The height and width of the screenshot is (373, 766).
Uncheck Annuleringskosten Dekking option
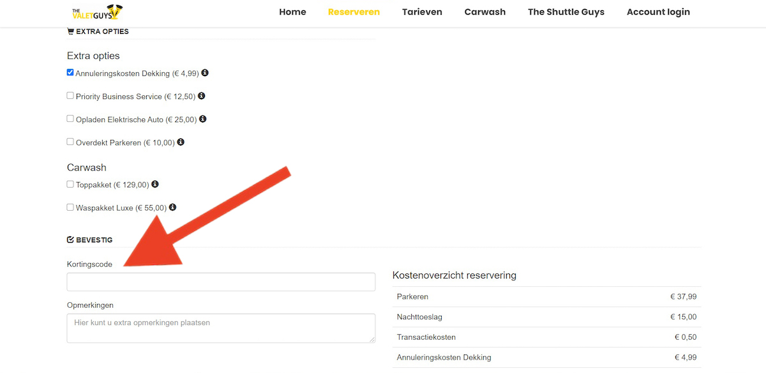[70, 73]
